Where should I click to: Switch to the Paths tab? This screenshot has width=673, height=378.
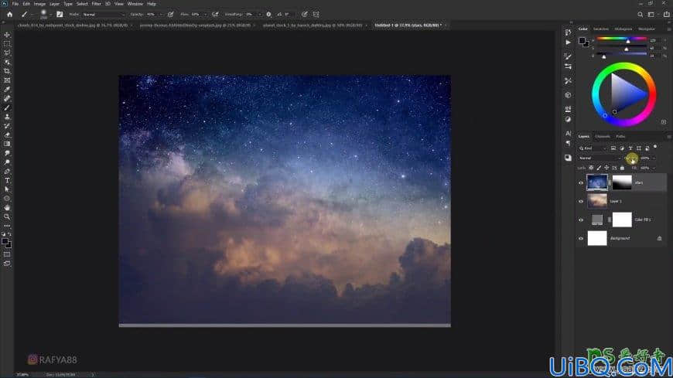620,137
